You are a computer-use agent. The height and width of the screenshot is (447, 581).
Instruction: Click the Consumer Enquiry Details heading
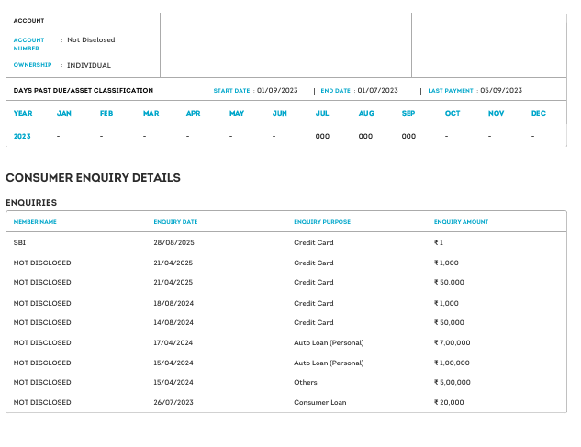[x=93, y=178]
